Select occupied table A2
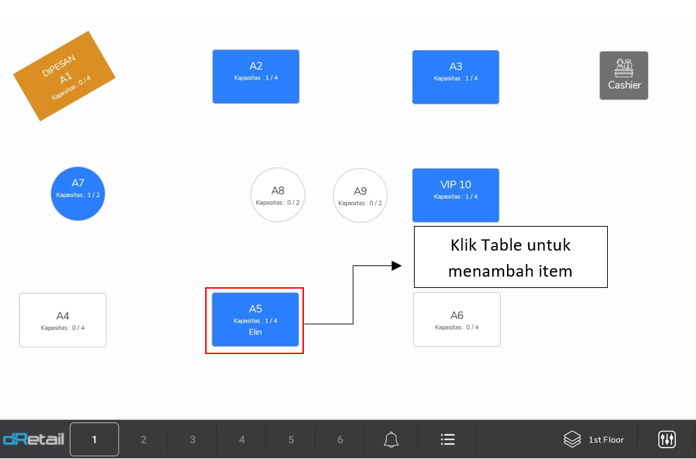The image size is (696, 459). [x=256, y=76]
